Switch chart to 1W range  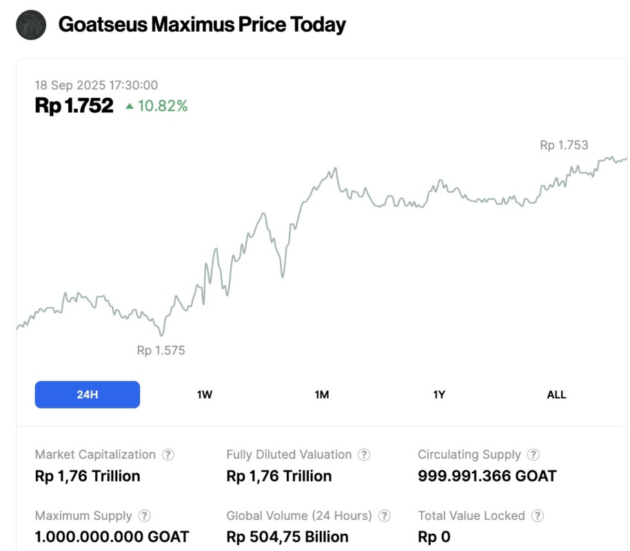205,395
